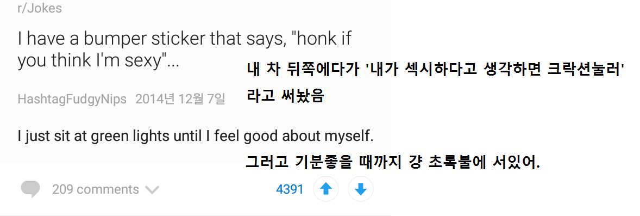This screenshot has width=640, height=216.
Task: Upvote the bumper sticker joke post
Action: click(326, 189)
